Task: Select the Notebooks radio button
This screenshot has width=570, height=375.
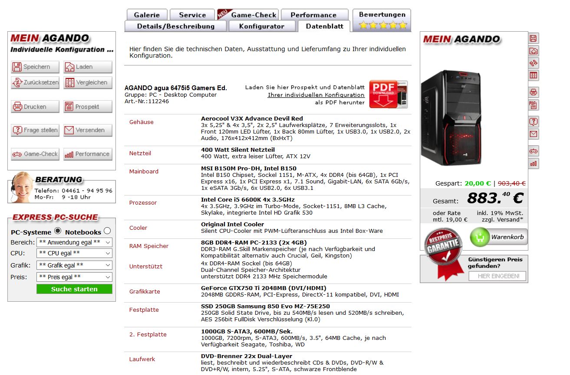Action: (107, 231)
